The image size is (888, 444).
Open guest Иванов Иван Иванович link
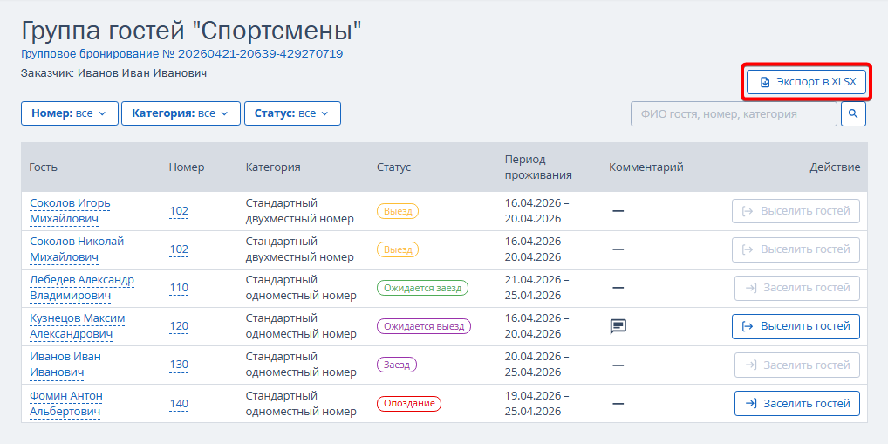point(65,365)
